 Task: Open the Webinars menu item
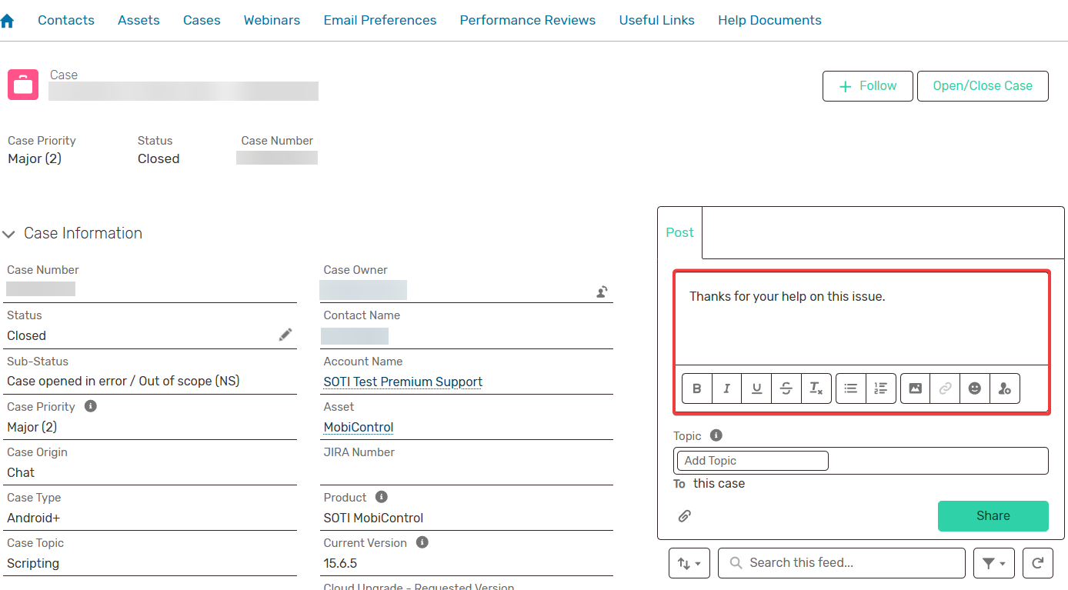point(272,20)
